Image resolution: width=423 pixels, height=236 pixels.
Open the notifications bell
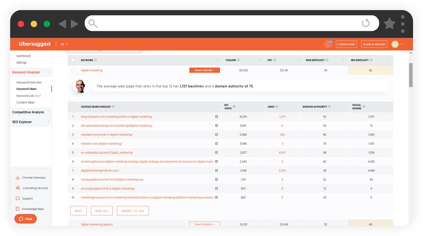328,44
